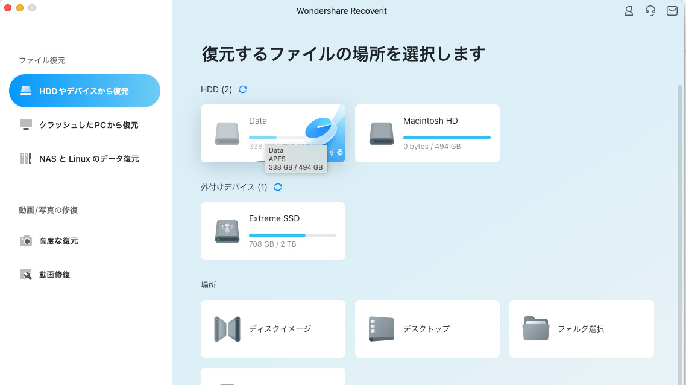Click the Extreme SSD USB drive icon
Image resolution: width=686 pixels, height=385 pixels.
tap(227, 231)
